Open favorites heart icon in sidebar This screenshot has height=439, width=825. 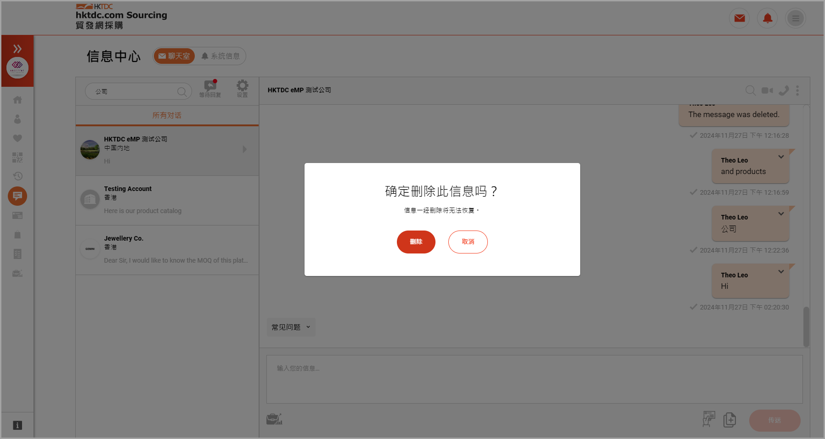point(17,138)
